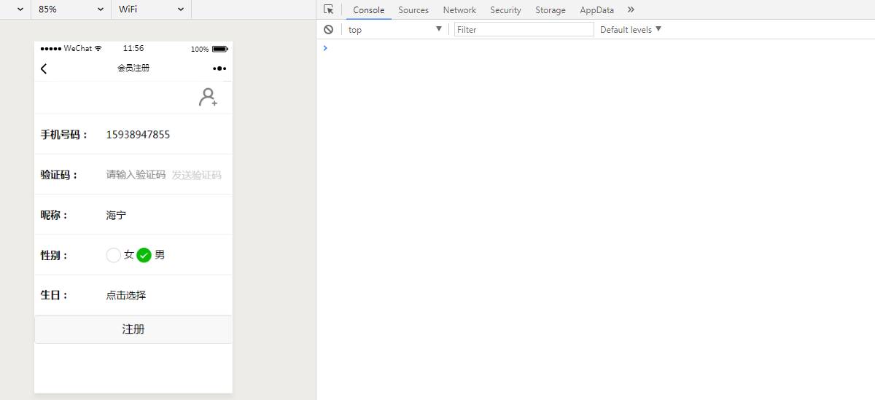Click the console Filter input box
This screenshot has width=875, height=400.
524,29
